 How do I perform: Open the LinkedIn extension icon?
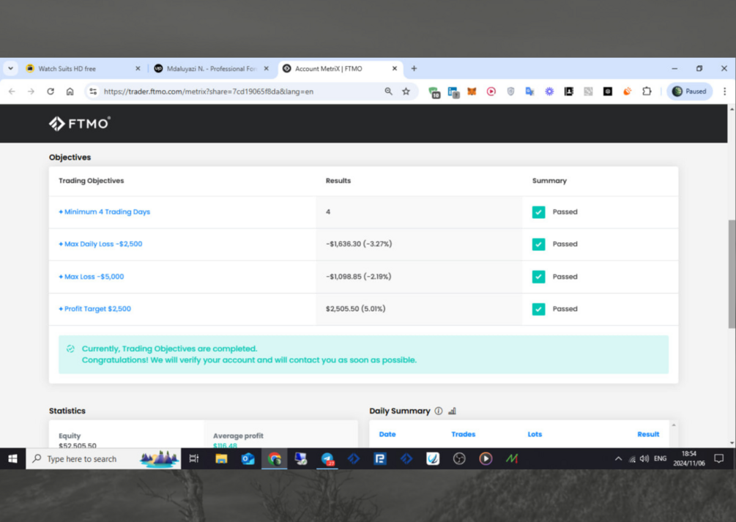pyautogui.click(x=453, y=92)
